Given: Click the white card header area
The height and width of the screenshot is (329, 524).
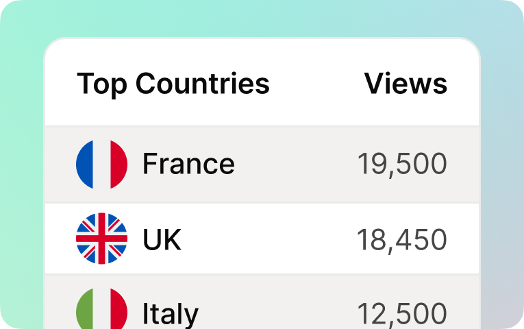Looking at the screenshot, I should click(262, 82).
